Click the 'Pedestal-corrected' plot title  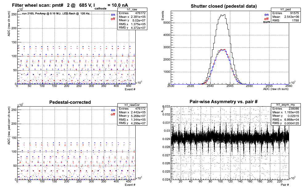[x=70, y=102]
